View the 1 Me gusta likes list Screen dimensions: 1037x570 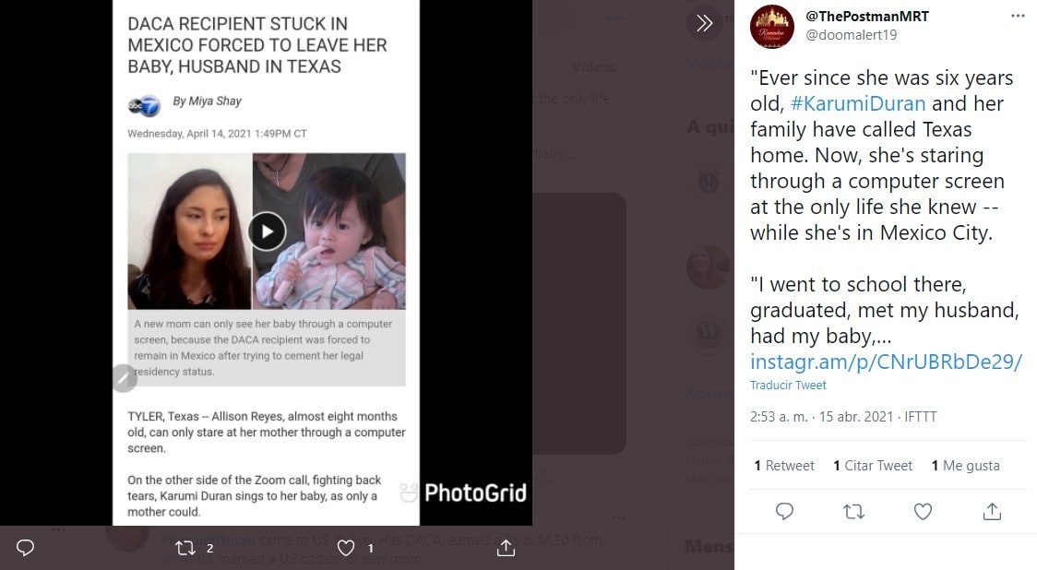965,466
